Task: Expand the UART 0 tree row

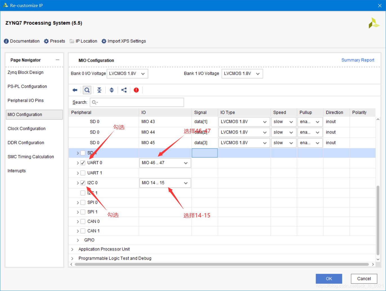Action: tap(78, 163)
